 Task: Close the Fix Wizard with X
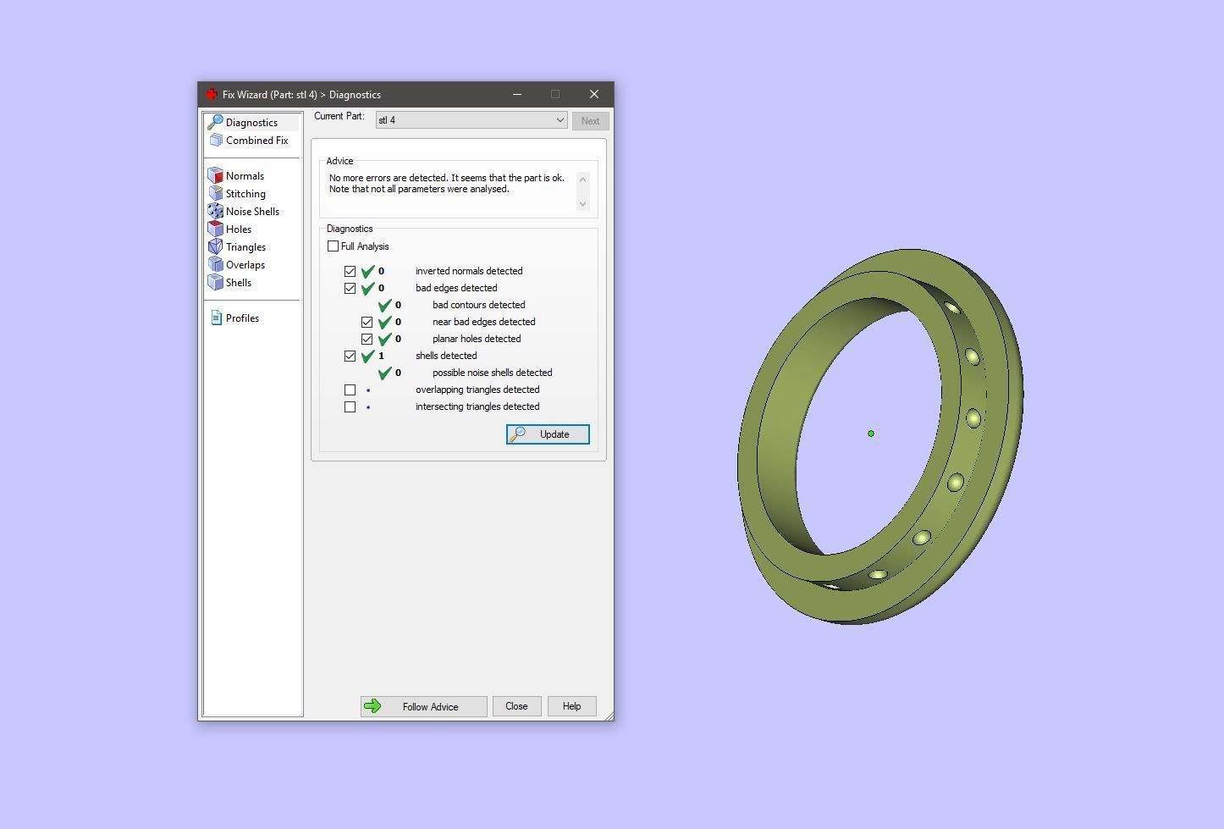[594, 94]
